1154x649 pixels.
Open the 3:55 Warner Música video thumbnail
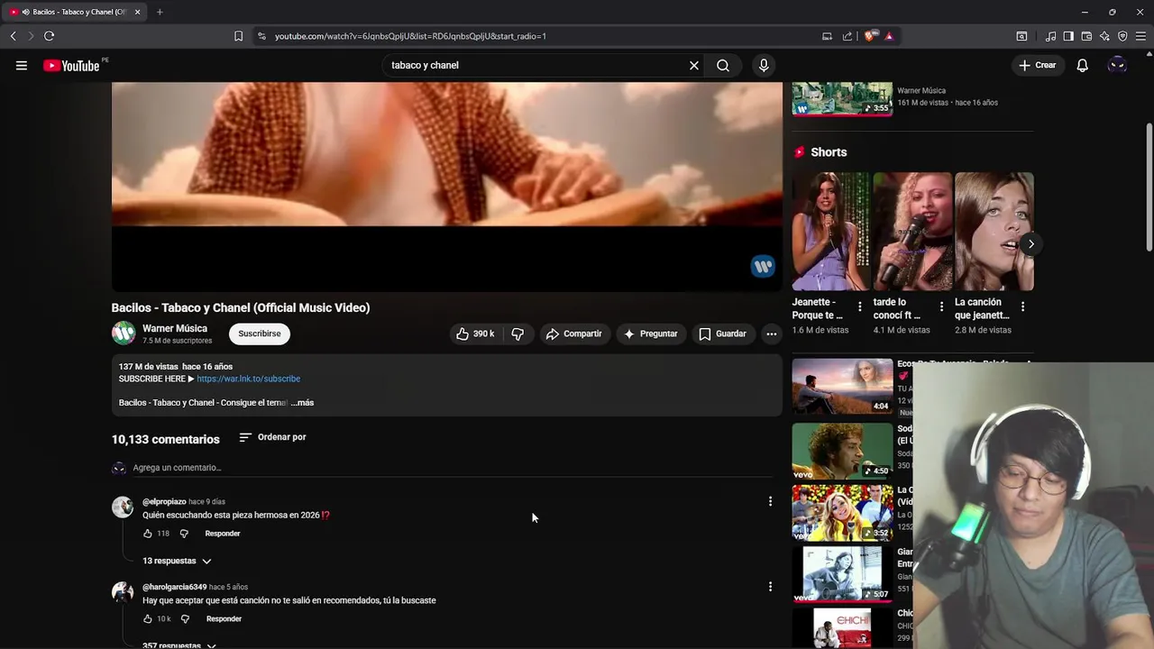pos(842,98)
